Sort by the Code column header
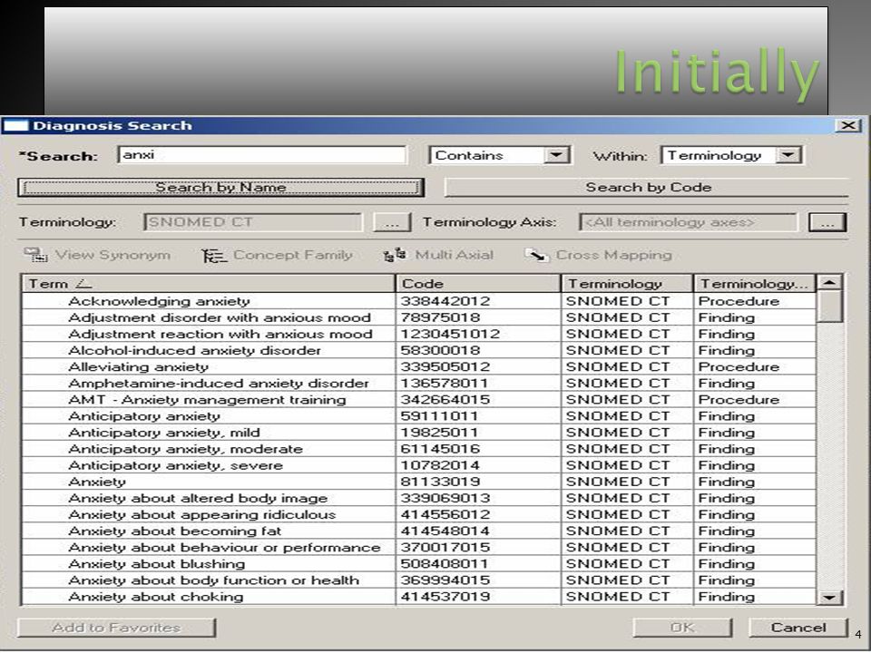The height and width of the screenshot is (653, 871). coord(478,284)
